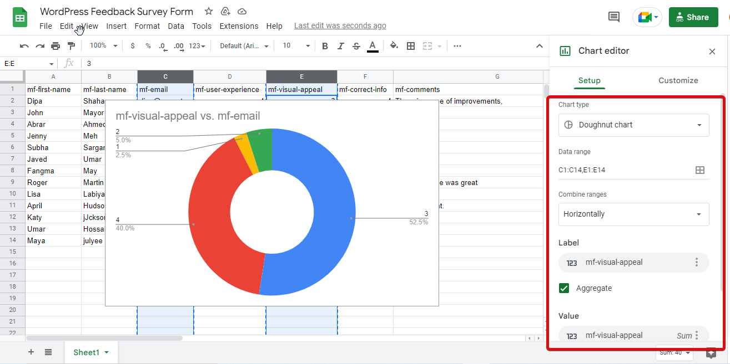730x364 pixels.
Task: Open the File menu
Action: click(x=46, y=26)
